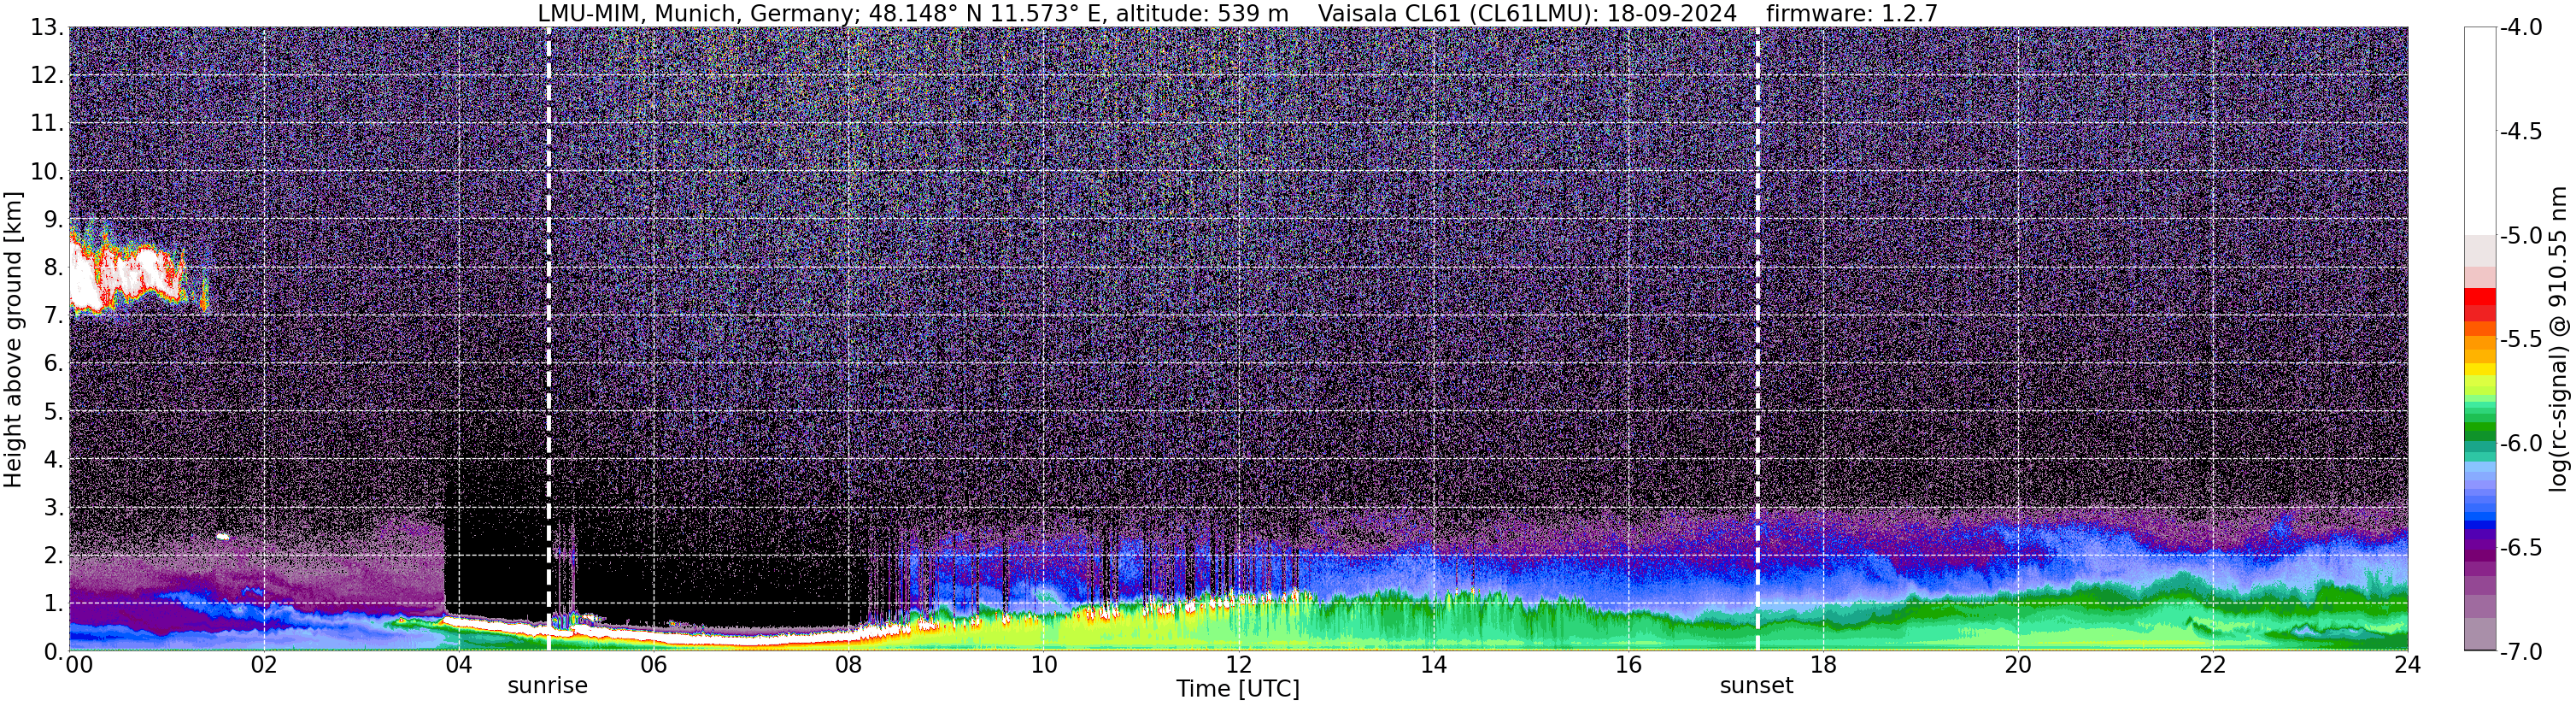Viewport: 2576px width, 706px height.
Task: Click the '-6.5' colorbar tick label
Action: coord(2521,547)
